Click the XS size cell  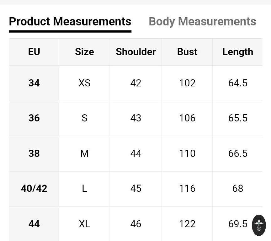tap(84, 83)
